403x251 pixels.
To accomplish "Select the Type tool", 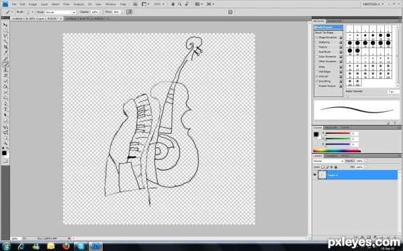I will point(5,110).
